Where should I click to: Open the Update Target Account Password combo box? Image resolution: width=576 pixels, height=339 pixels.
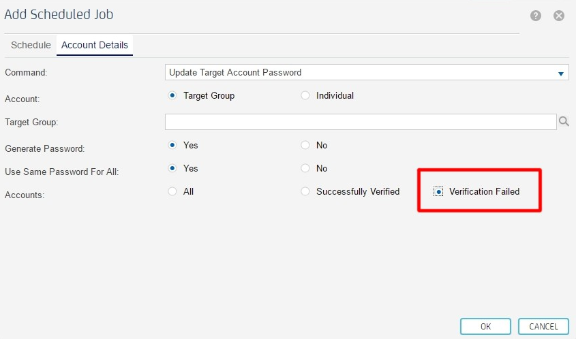pyautogui.click(x=361, y=72)
